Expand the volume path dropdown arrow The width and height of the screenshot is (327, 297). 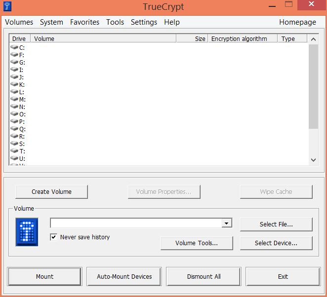(227, 223)
